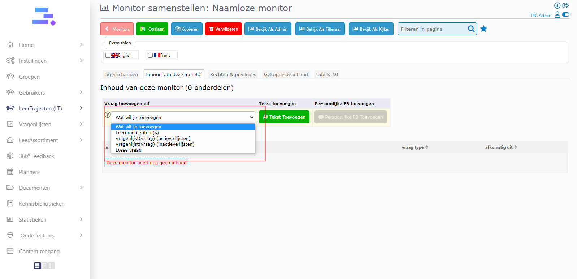Viewport: 577px width, 279px height.
Task: Click the question mark help icon
Action: tap(108, 114)
